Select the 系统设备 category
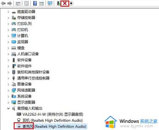Image resolution: width=159 pixels, height=130 pixels. 24,96
